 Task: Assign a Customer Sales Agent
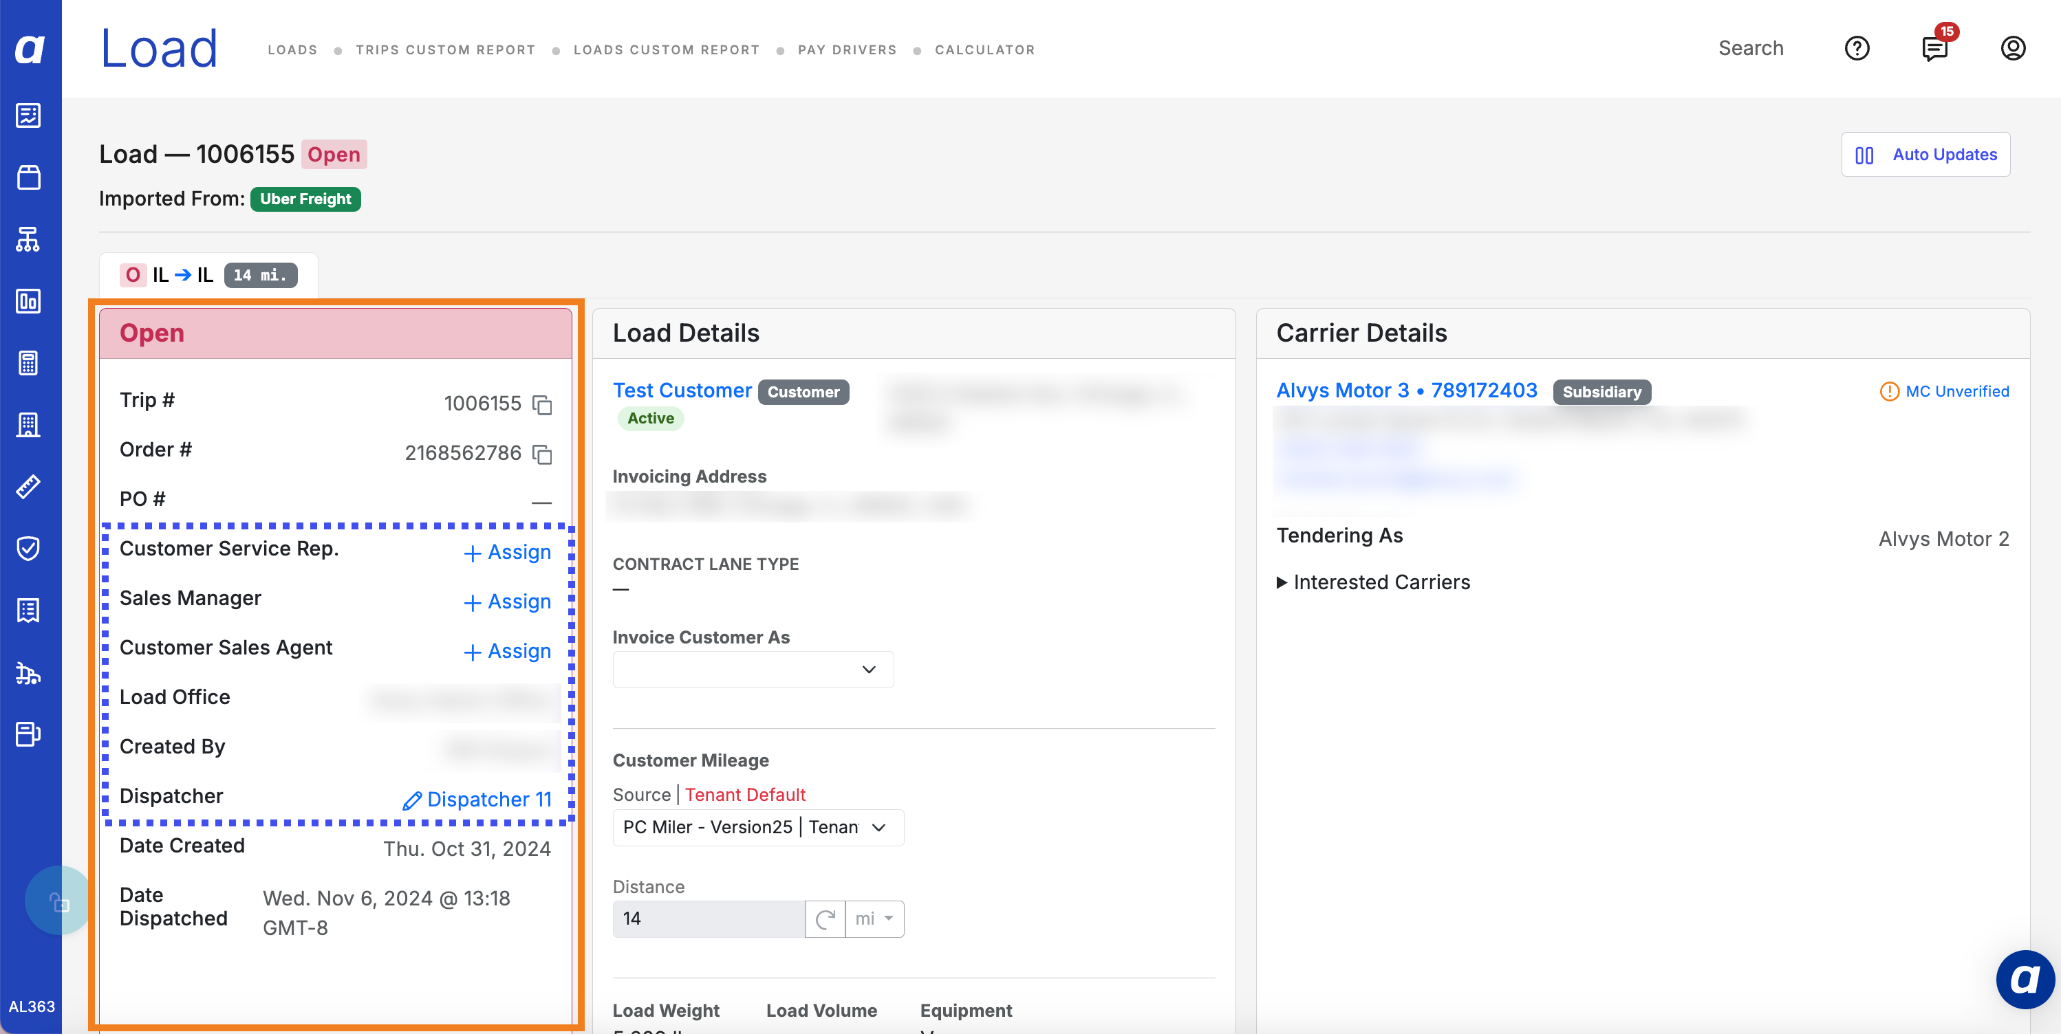[507, 651]
